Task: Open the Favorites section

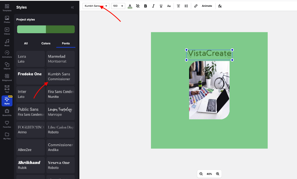Action: coord(7,125)
